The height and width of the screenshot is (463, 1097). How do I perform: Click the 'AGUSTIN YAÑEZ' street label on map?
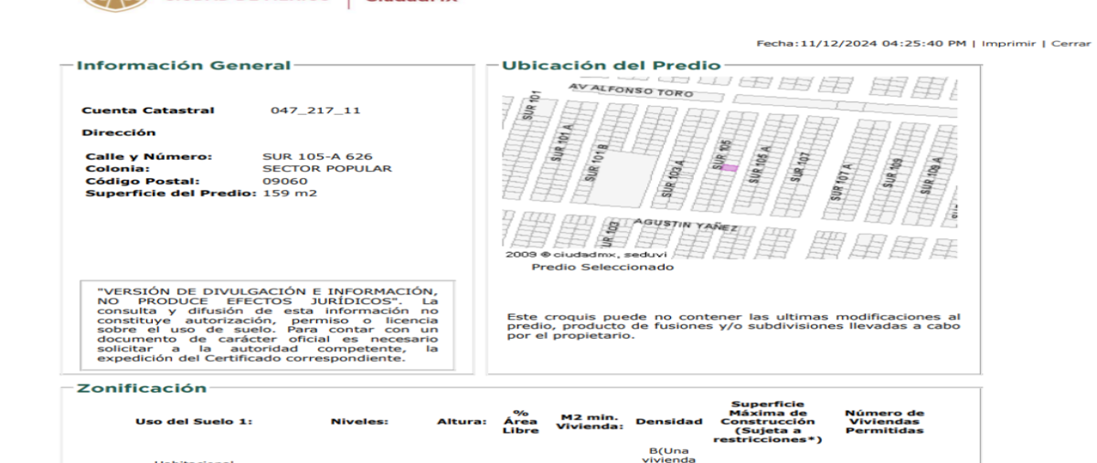685,226
